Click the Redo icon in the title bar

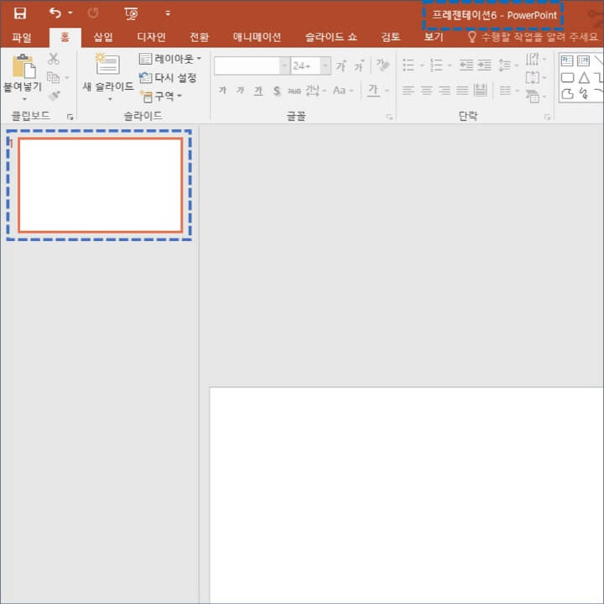(x=93, y=13)
